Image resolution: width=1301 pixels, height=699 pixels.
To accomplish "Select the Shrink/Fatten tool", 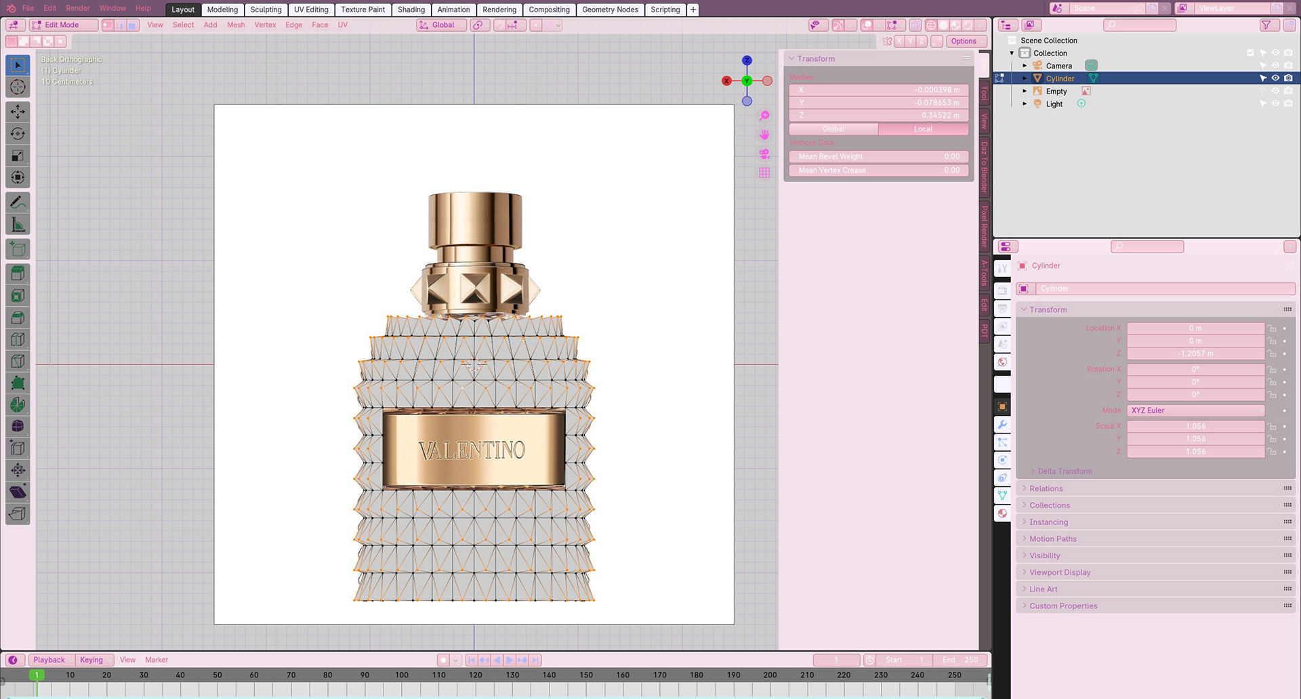I will 18,470.
